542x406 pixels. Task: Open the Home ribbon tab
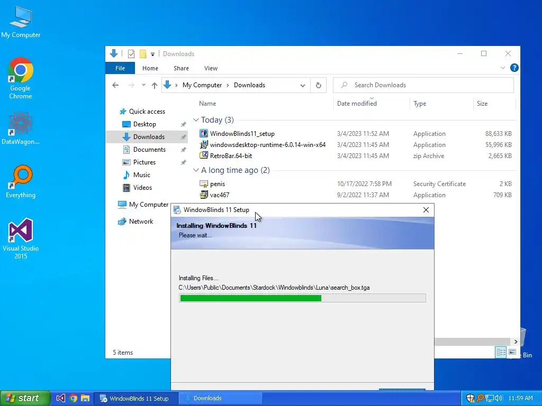coord(150,68)
